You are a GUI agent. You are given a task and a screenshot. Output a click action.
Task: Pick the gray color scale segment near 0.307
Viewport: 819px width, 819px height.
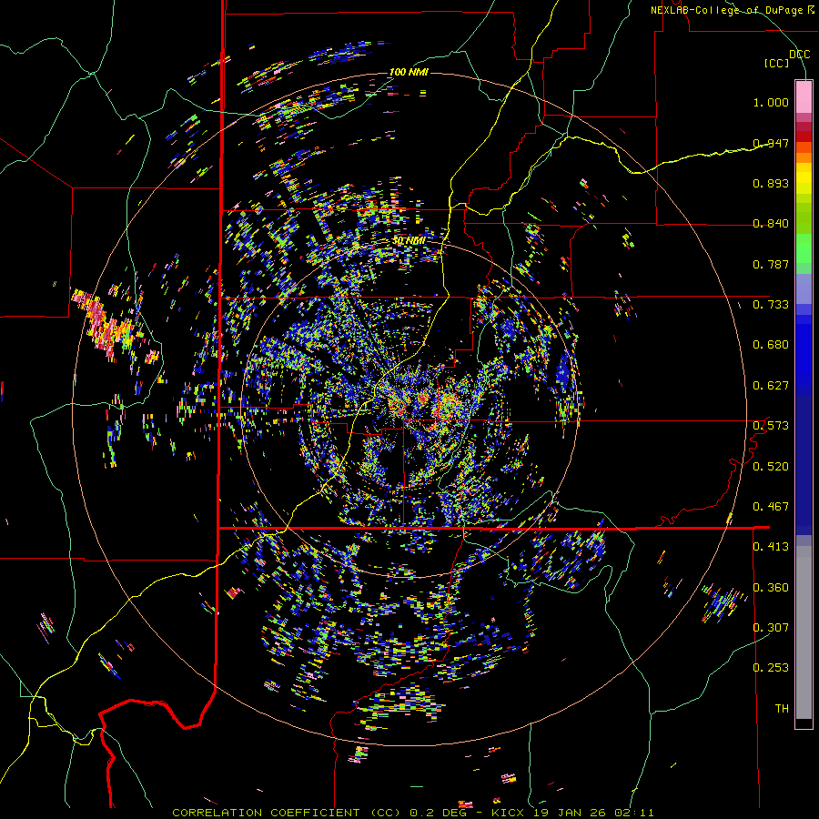point(804,632)
